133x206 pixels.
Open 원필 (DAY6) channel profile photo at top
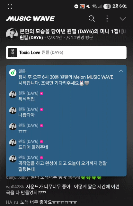tap(12, 34)
